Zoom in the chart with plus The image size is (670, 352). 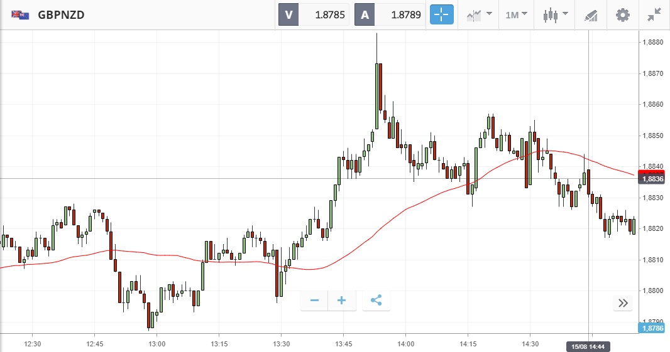click(342, 301)
